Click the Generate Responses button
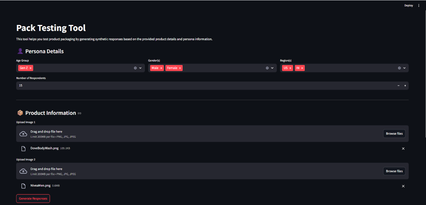 point(33,199)
